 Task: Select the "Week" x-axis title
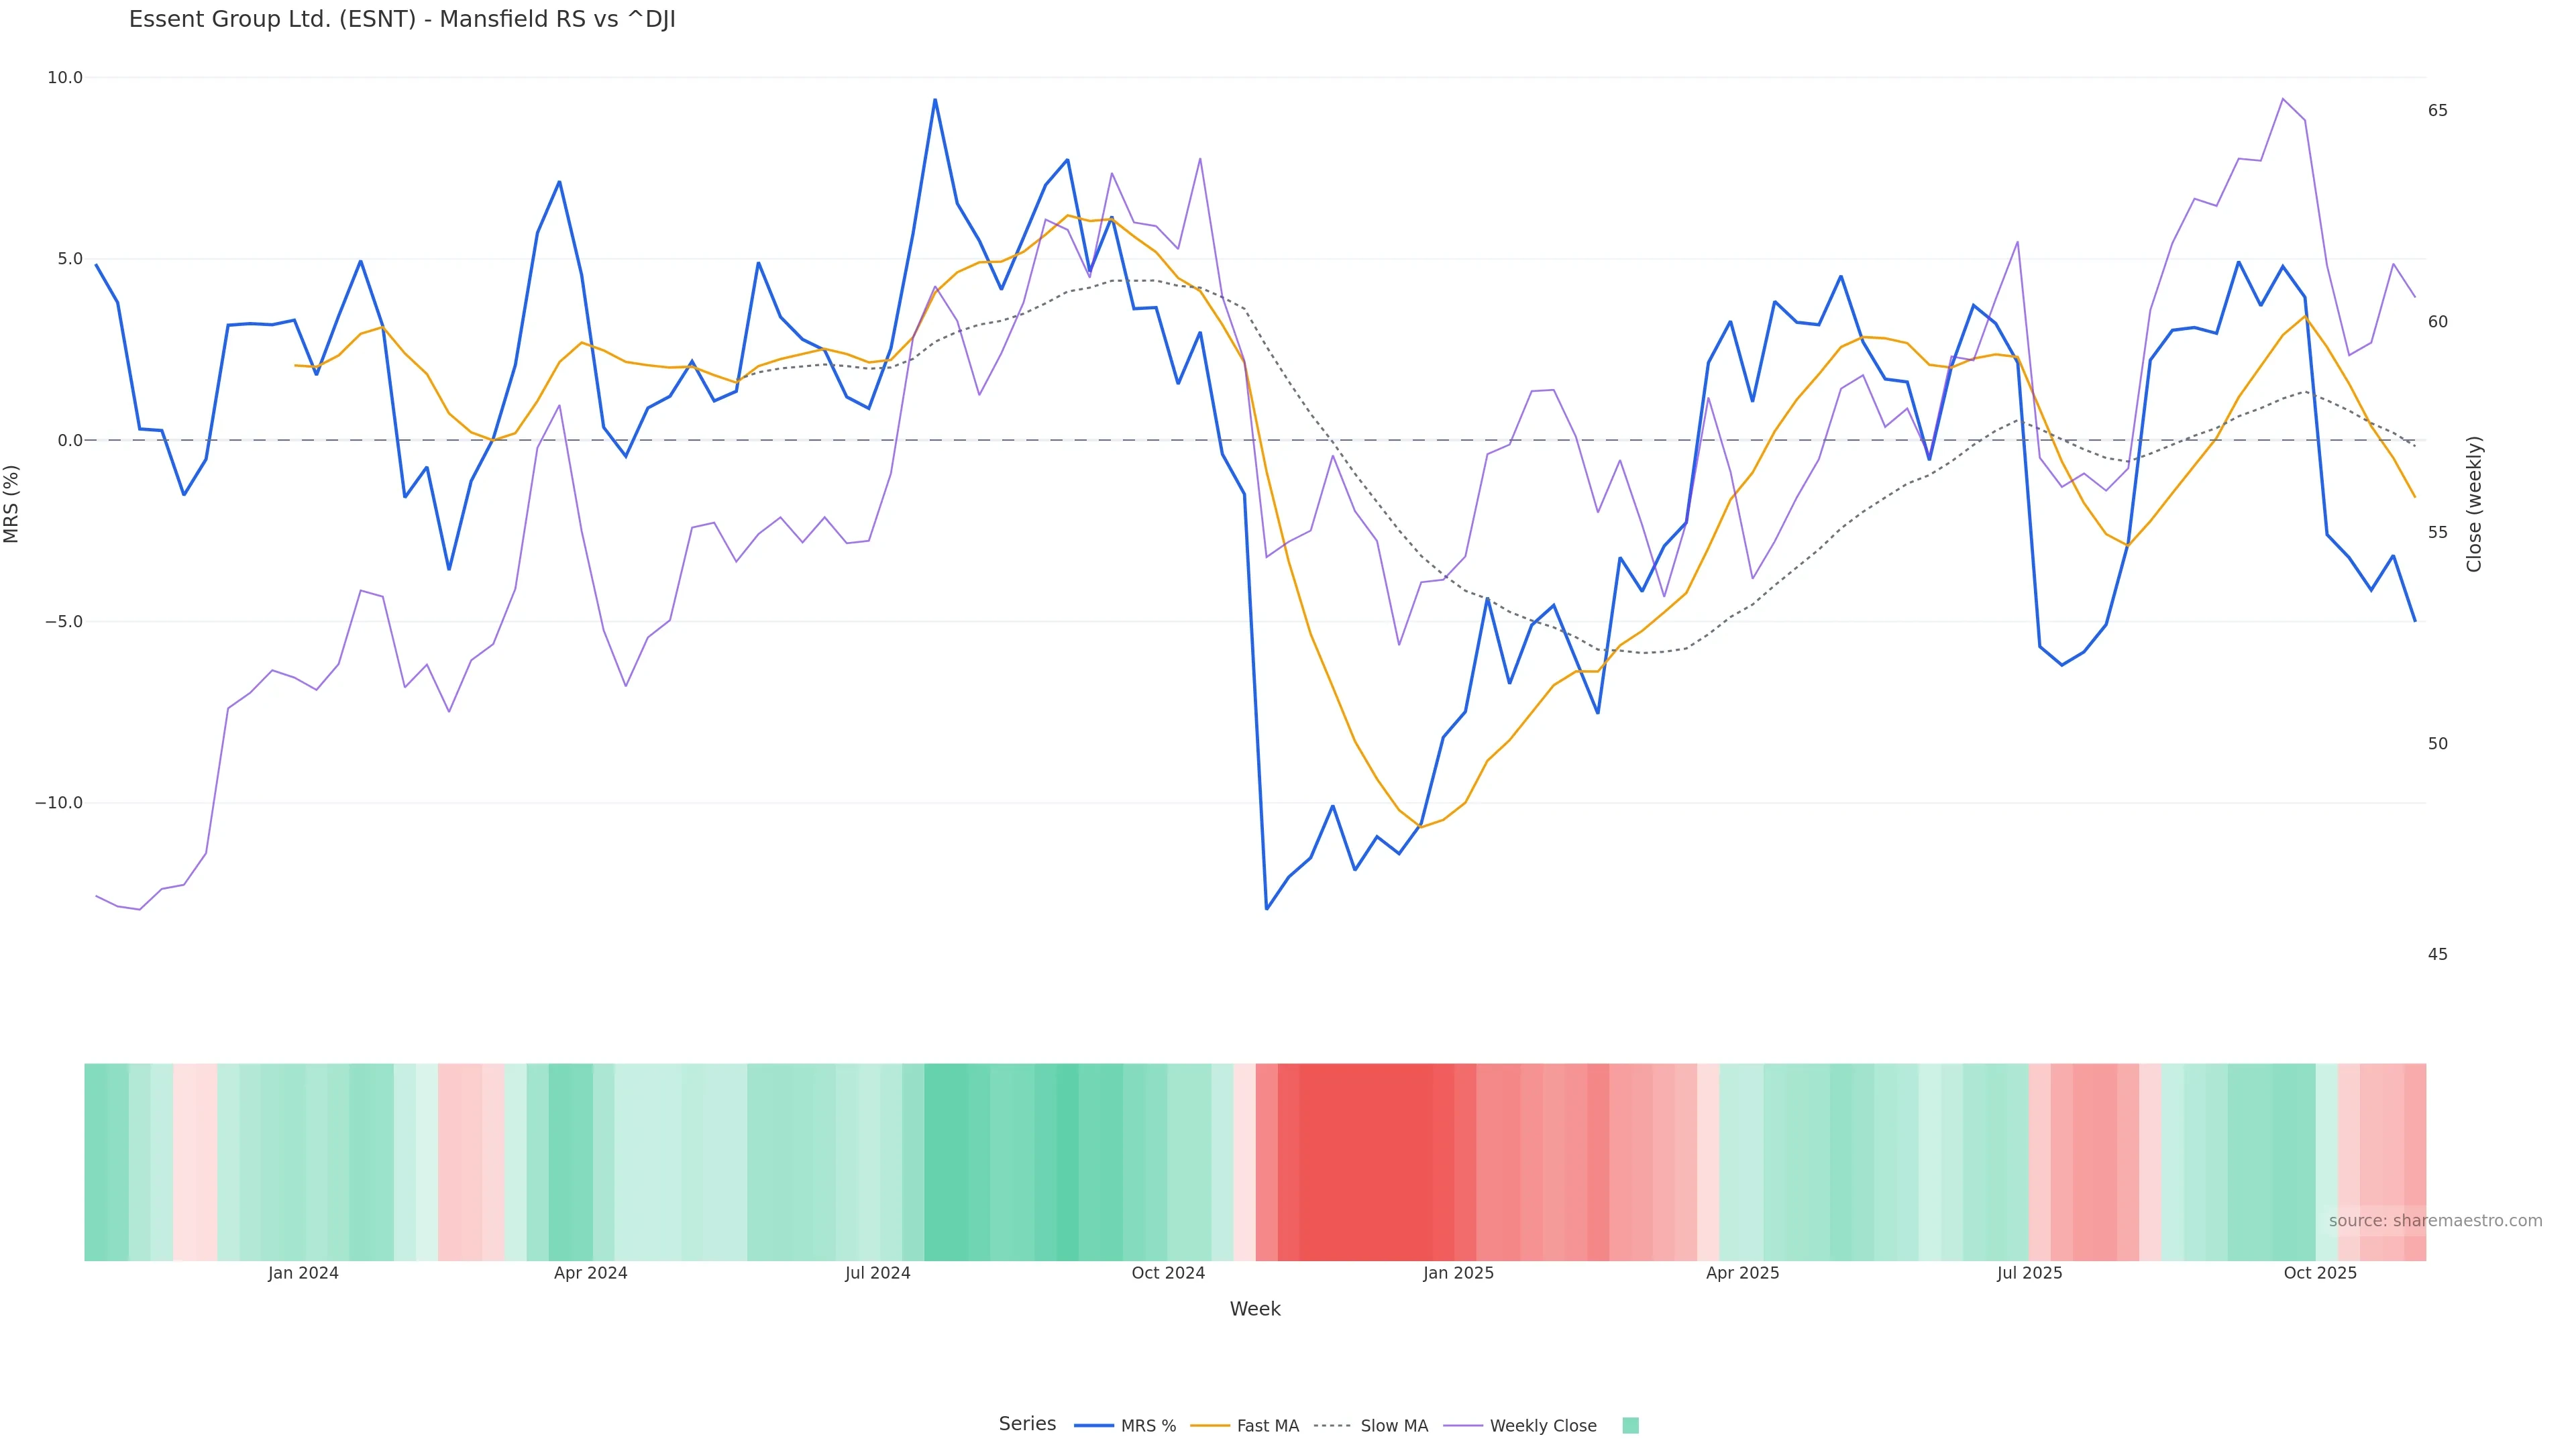pyautogui.click(x=1254, y=1309)
